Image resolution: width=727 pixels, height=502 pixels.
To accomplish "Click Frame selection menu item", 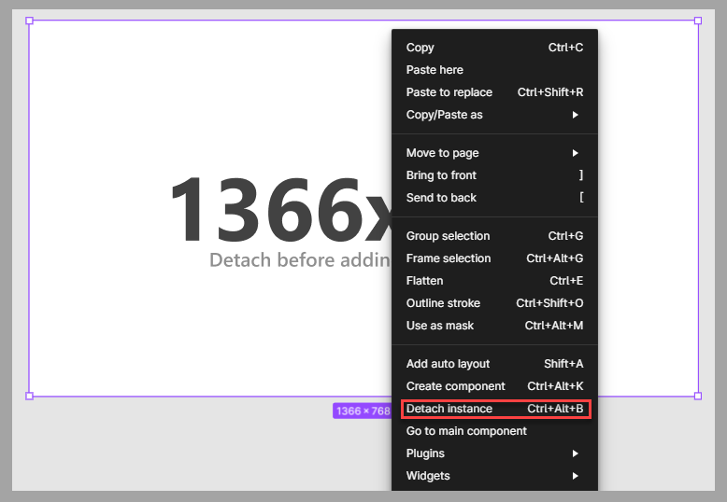I will tap(494, 258).
